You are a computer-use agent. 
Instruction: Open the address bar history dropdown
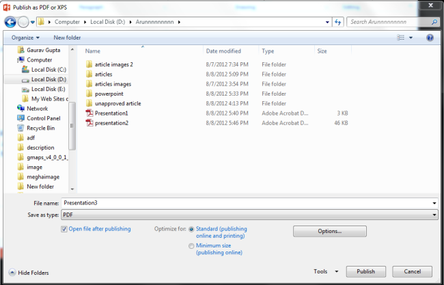[x=327, y=22]
